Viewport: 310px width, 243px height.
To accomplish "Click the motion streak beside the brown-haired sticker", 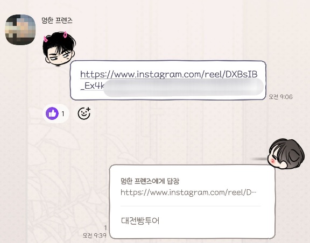I will click(258, 159).
